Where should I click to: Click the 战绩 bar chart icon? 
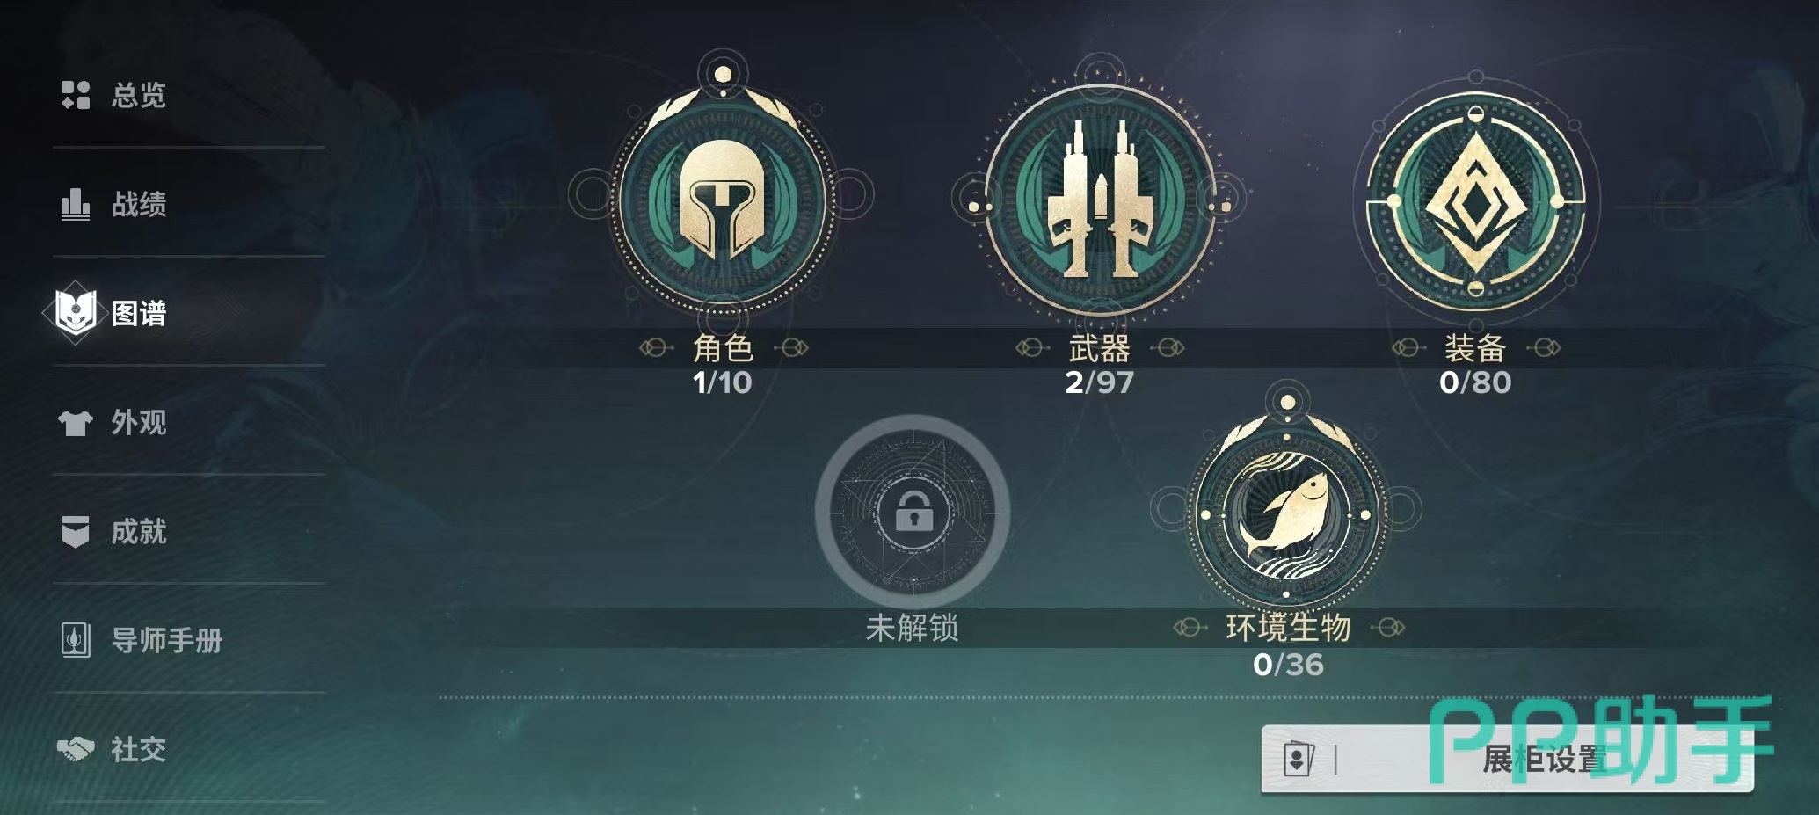click(x=76, y=204)
